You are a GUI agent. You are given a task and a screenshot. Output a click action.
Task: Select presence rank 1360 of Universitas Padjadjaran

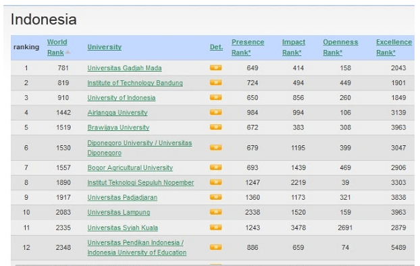[253, 197]
